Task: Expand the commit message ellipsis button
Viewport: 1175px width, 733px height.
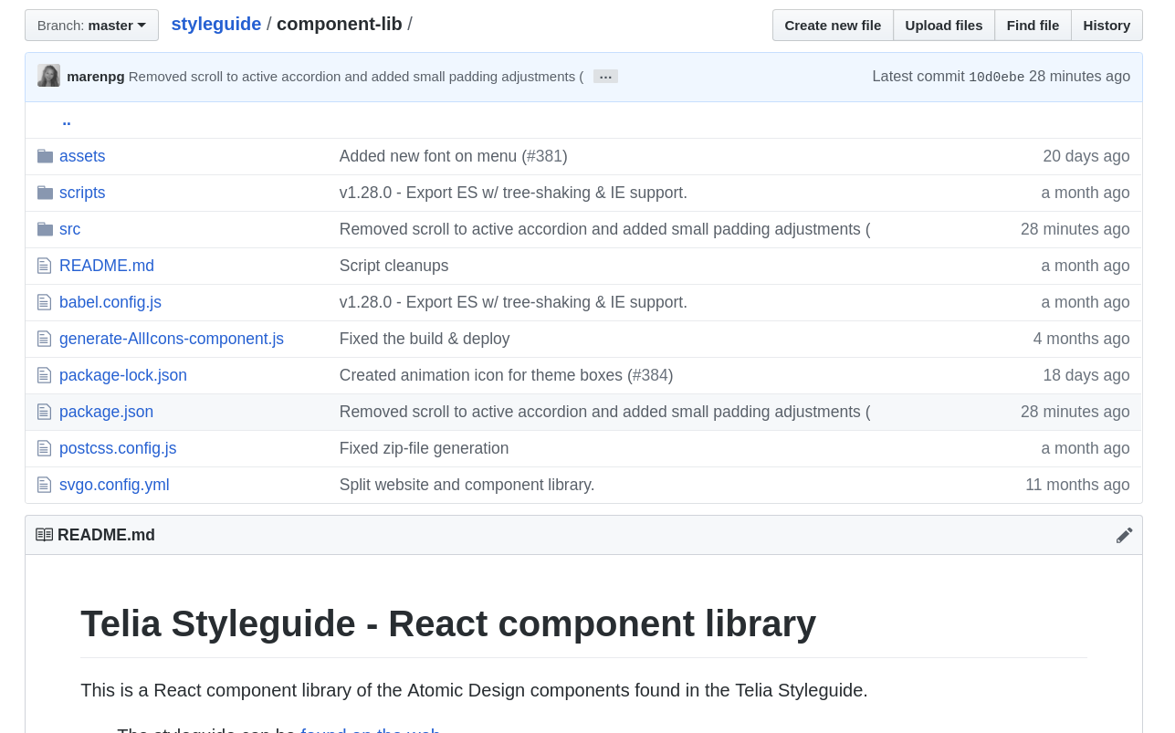Action: [x=605, y=77]
